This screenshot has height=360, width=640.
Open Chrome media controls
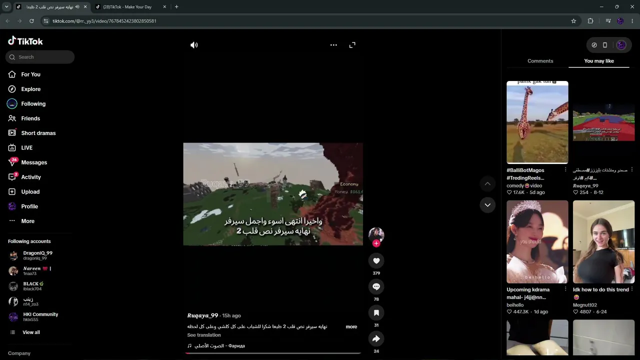pos(608,21)
